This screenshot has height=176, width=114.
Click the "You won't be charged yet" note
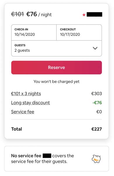tap(57, 82)
